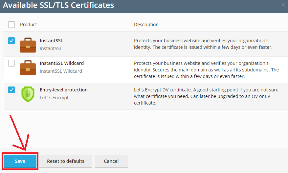The height and width of the screenshot is (173, 288).
Task: Click the Reset to defaults button
Action: pos(66,161)
